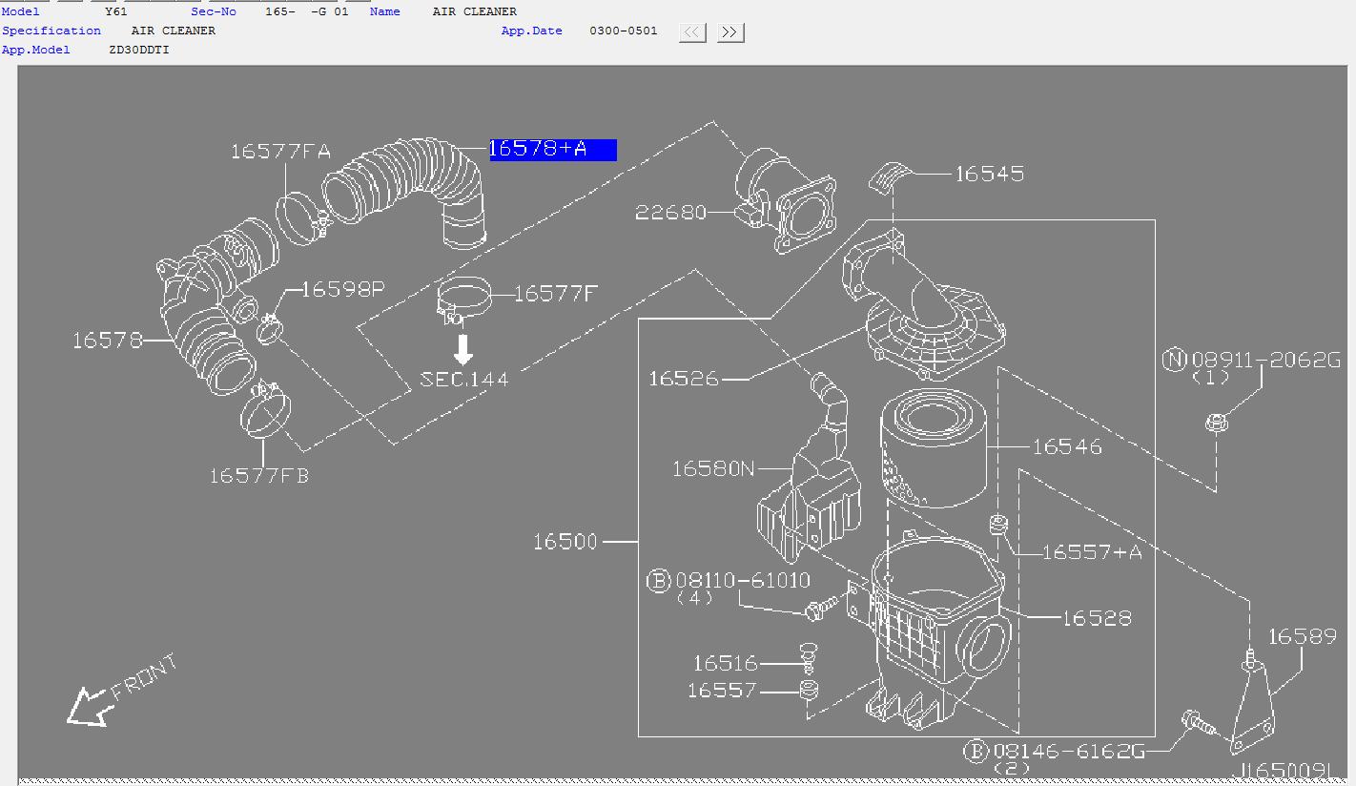The image size is (1356, 786).
Task: Go to previous page with << button
Action: click(x=692, y=32)
